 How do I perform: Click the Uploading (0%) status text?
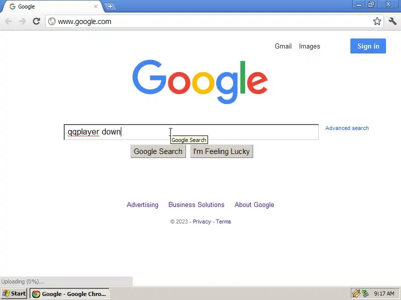[23, 281]
